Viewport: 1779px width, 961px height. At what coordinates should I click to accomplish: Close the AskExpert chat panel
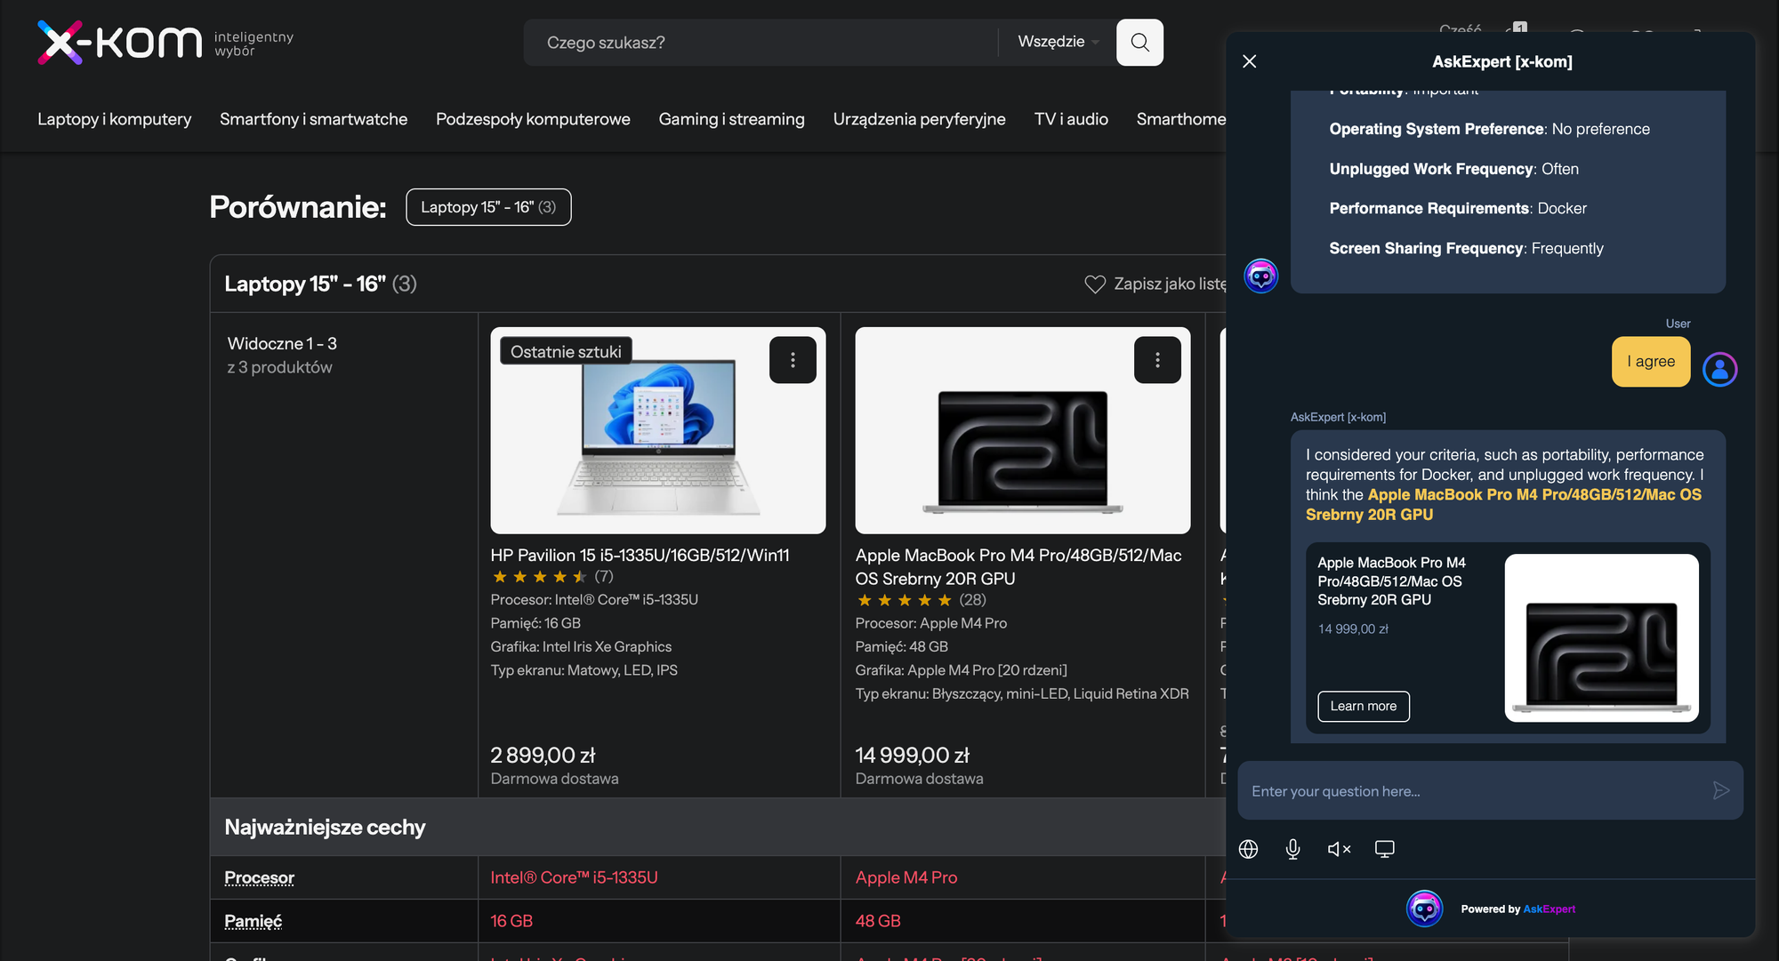click(1250, 61)
